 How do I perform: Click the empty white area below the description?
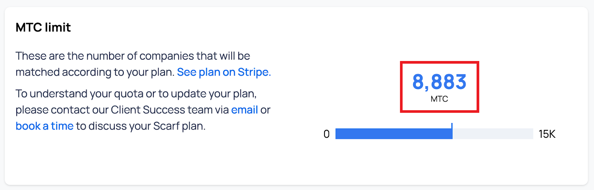tap(148, 159)
